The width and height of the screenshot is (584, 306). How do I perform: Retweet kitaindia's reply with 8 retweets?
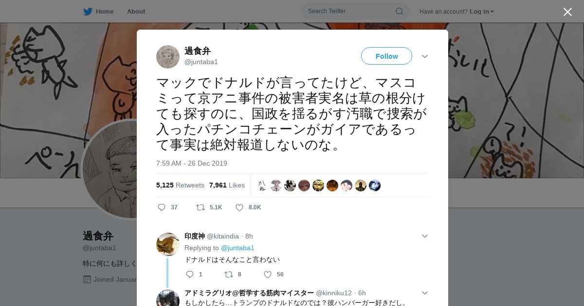click(x=229, y=274)
